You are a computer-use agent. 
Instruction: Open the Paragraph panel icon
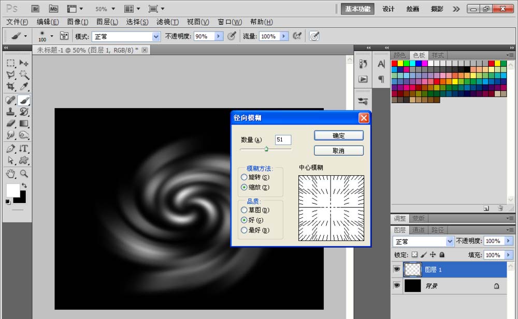pos(381,79)
